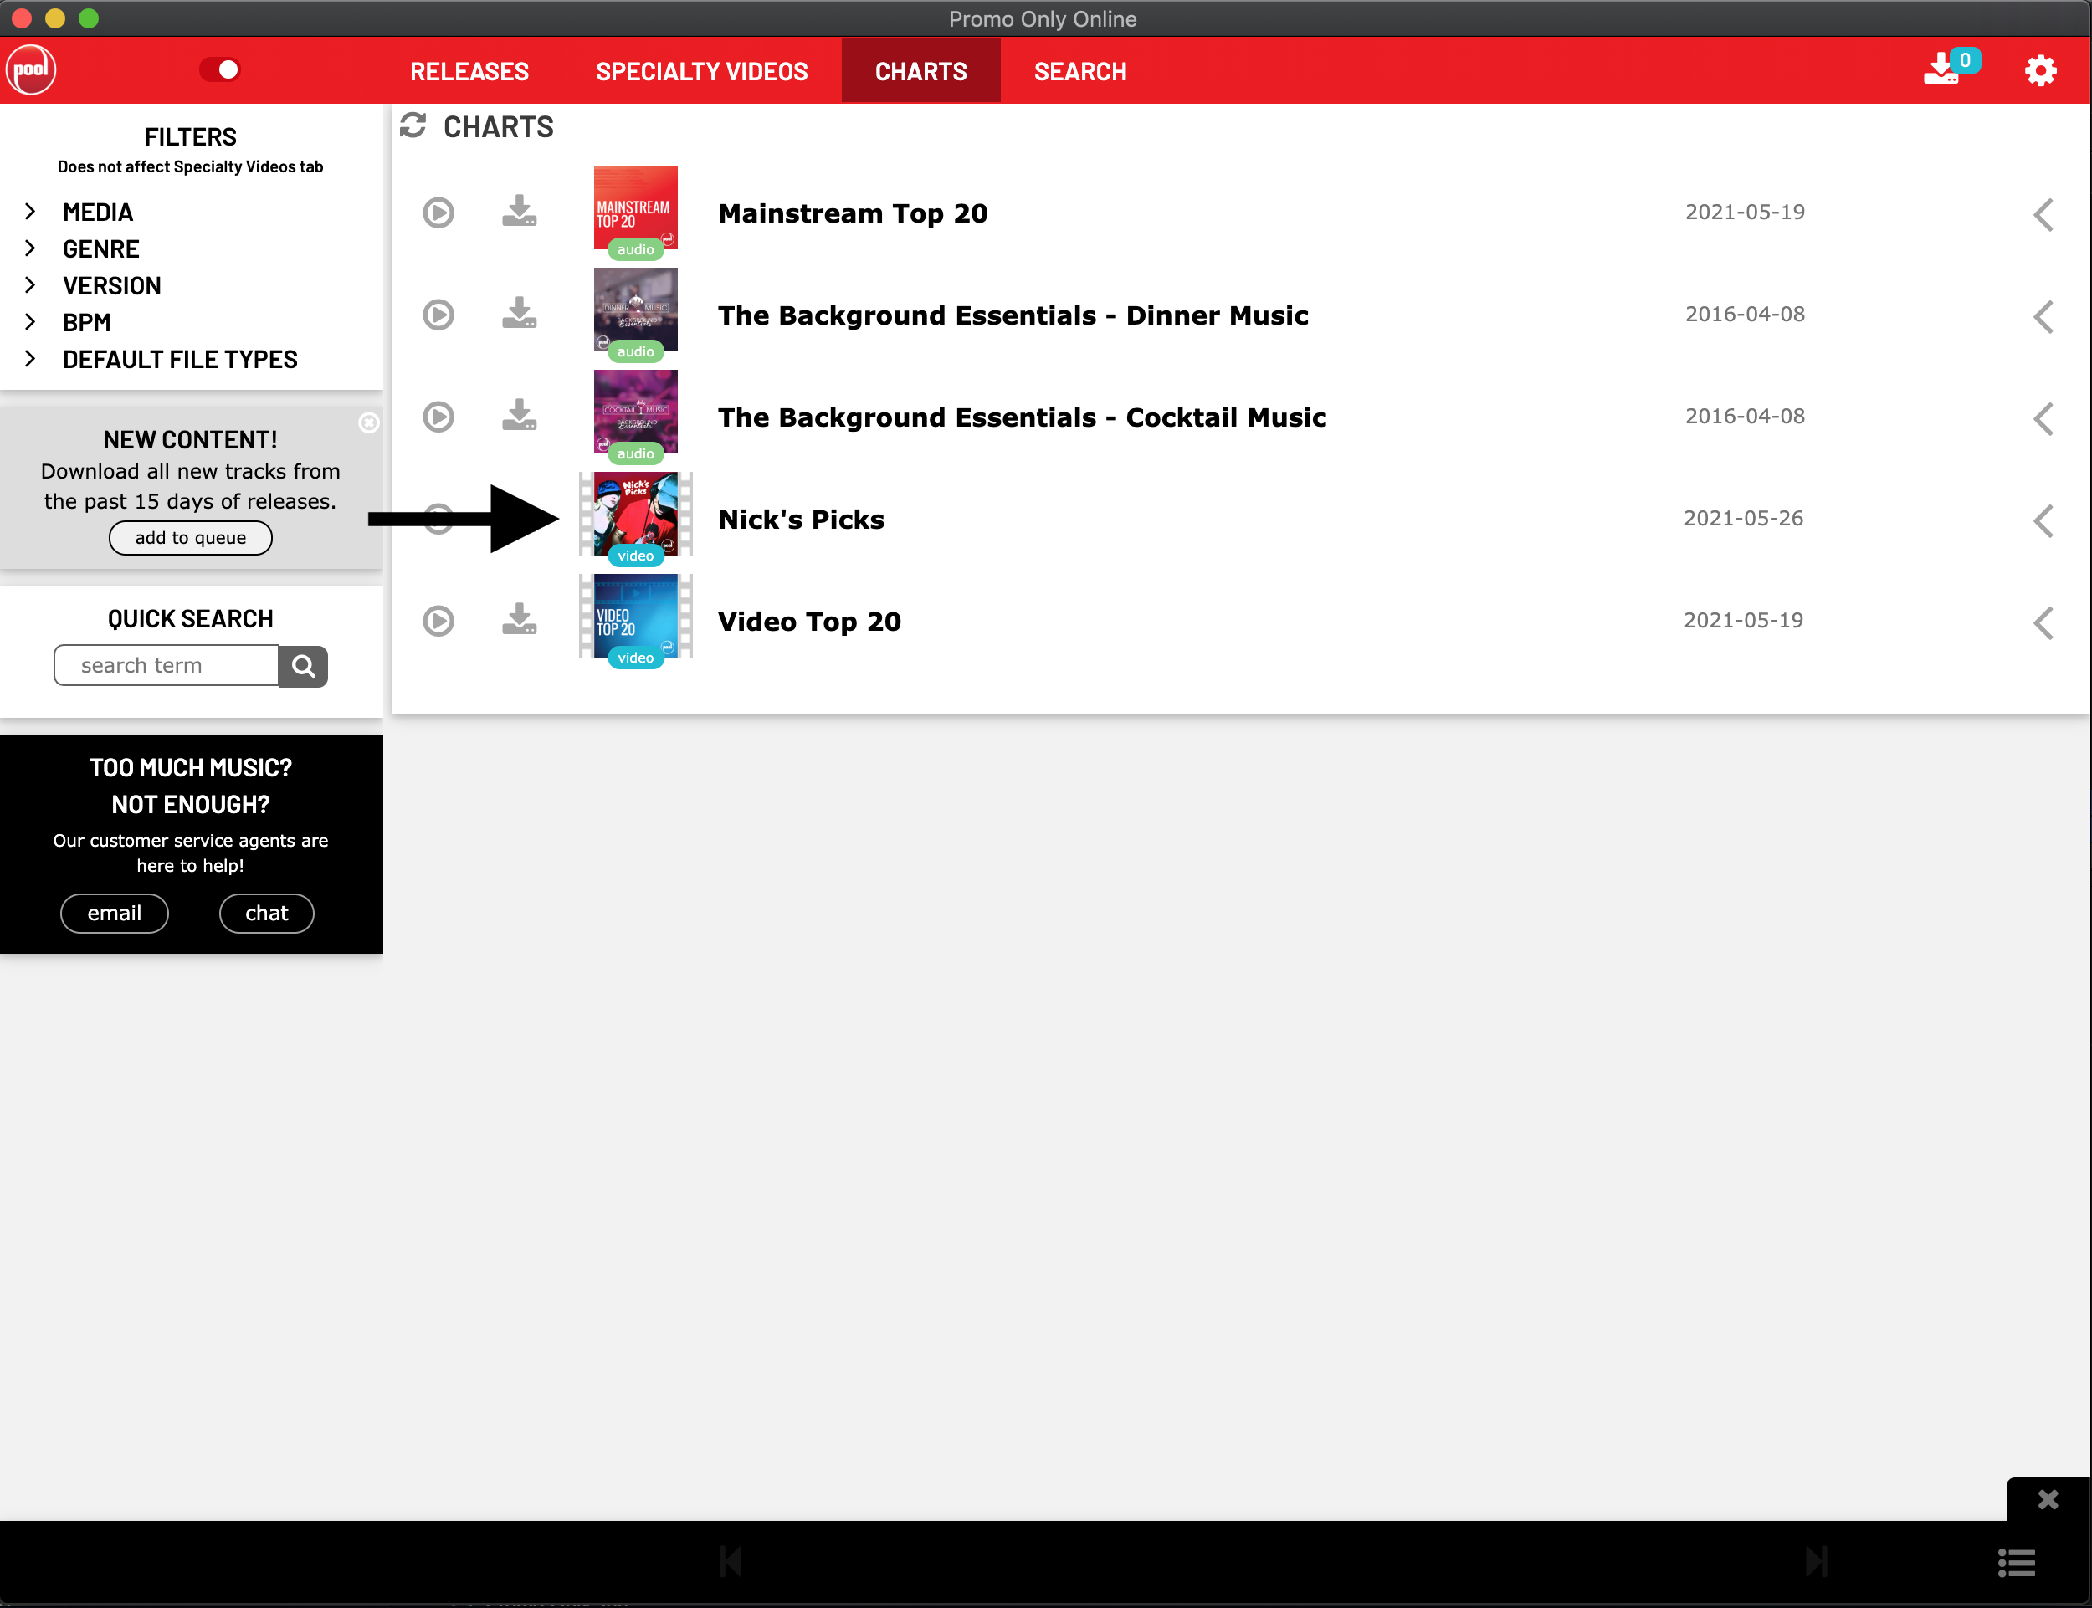2092x1608 pixels.
Task: Open the SPECIALTY VIDEOS tab
Action: 702,72
